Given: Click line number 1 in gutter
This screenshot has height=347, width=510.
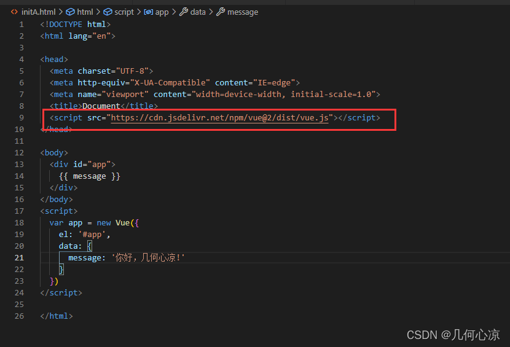Looking at the screenshot, I should 22,25.
